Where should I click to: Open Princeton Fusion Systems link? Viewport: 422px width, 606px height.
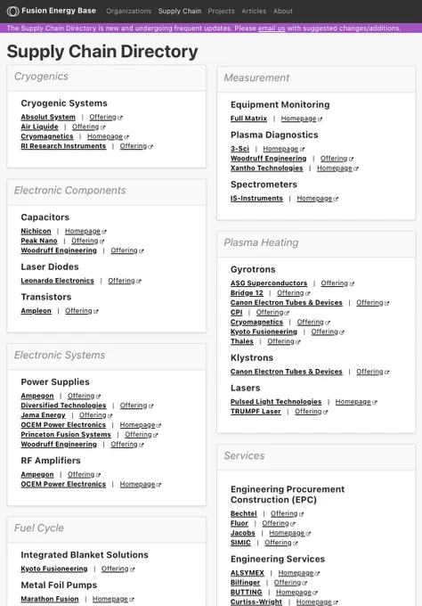click(66, 434)
